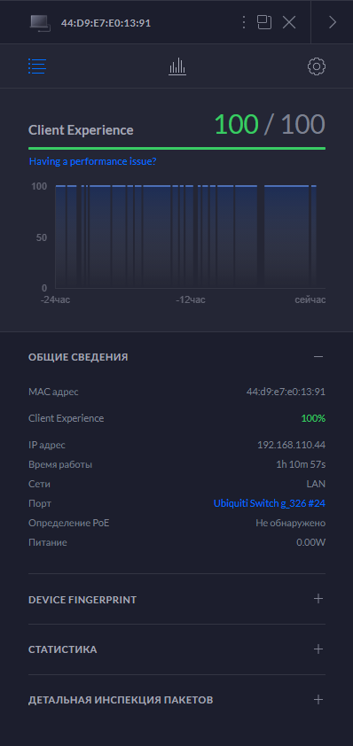
Task: Open the settings gear tab
Action: (317, 66)
